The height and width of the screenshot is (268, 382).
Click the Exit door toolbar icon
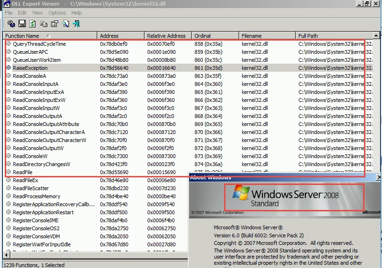(77, 24)
